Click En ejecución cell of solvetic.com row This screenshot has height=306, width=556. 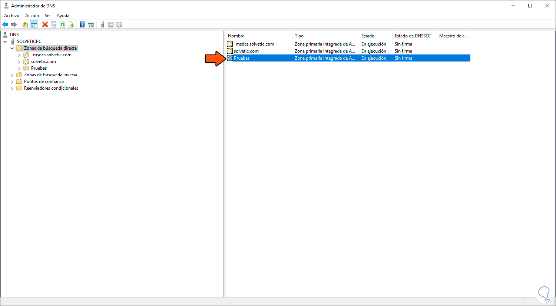[374, 51]
